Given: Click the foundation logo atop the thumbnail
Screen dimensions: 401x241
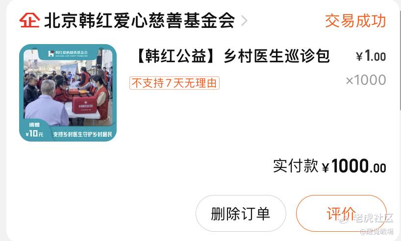Looking at the screenshot, I should [68, 53].
